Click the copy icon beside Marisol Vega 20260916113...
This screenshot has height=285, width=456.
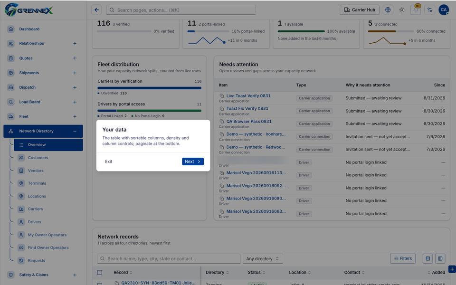(222, 173)
